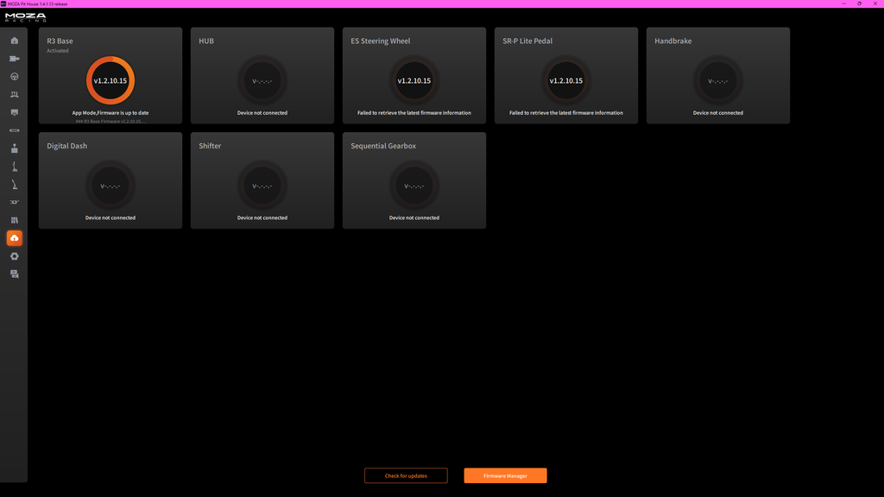Select the shifter icon in the sidebar
884x497 pixels.
pos(14,148)
